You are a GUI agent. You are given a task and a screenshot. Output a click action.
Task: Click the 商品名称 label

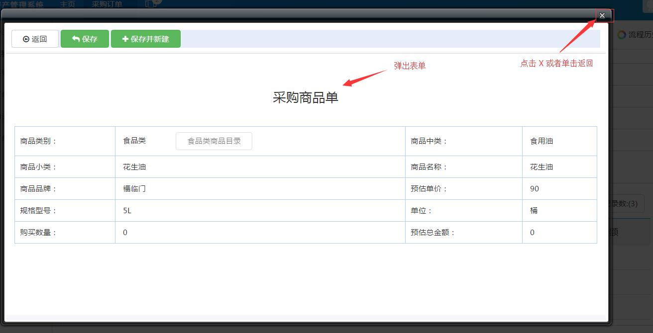point(429,167)
